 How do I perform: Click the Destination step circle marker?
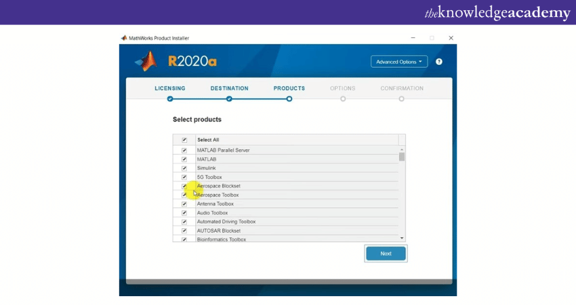coord(229,99)
